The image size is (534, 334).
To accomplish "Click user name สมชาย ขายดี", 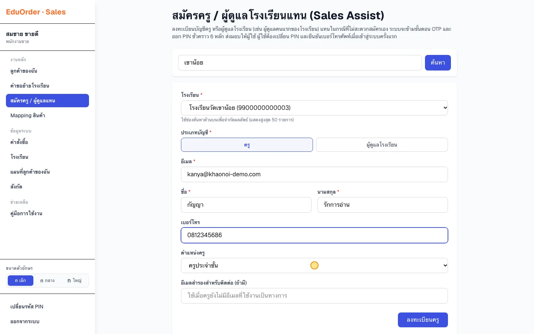I will pos(22,34).
